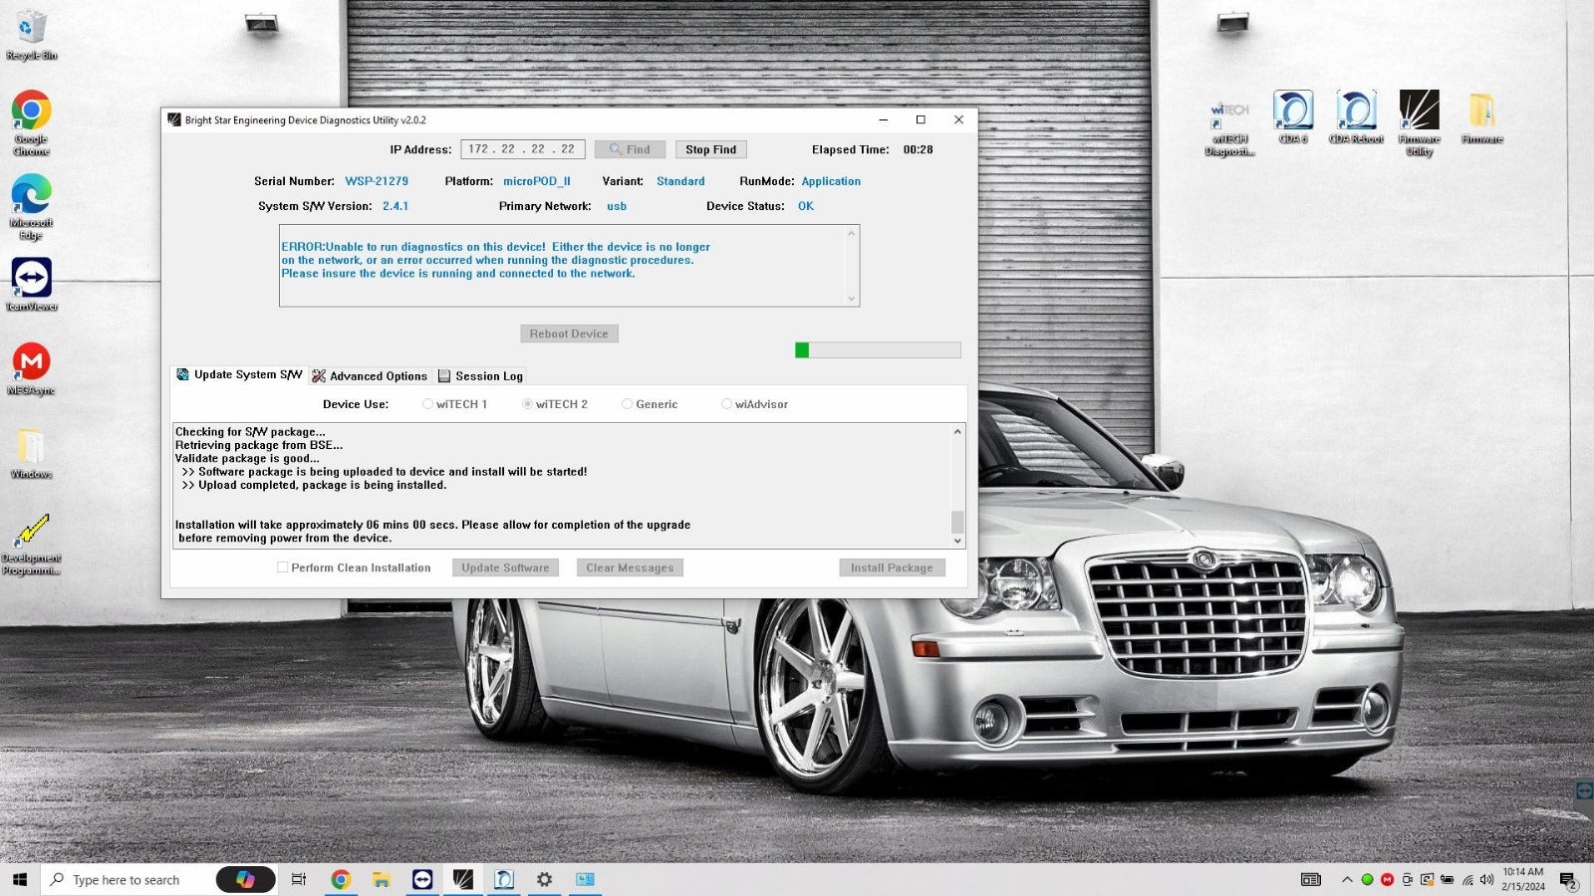Open MEGAsync desktop shortcut

(x=32, y=364)
